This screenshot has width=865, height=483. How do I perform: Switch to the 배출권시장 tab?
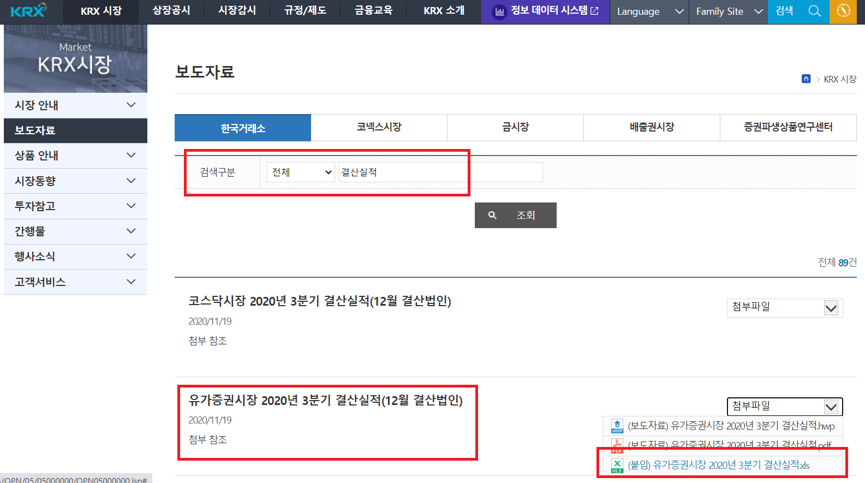point(652,128)
